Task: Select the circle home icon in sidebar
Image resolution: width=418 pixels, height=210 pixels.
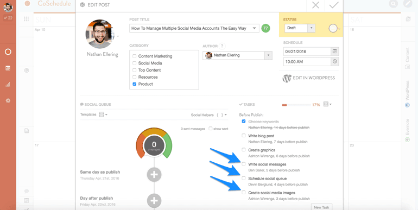Action: (8, 52)
